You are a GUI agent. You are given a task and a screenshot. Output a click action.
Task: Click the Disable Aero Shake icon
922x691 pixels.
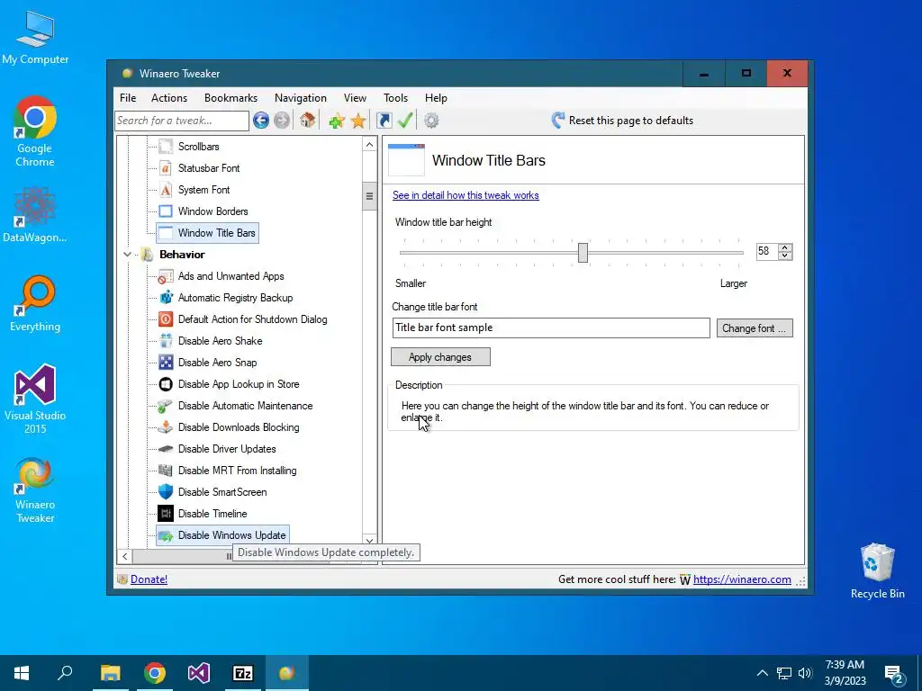point(166,341)
